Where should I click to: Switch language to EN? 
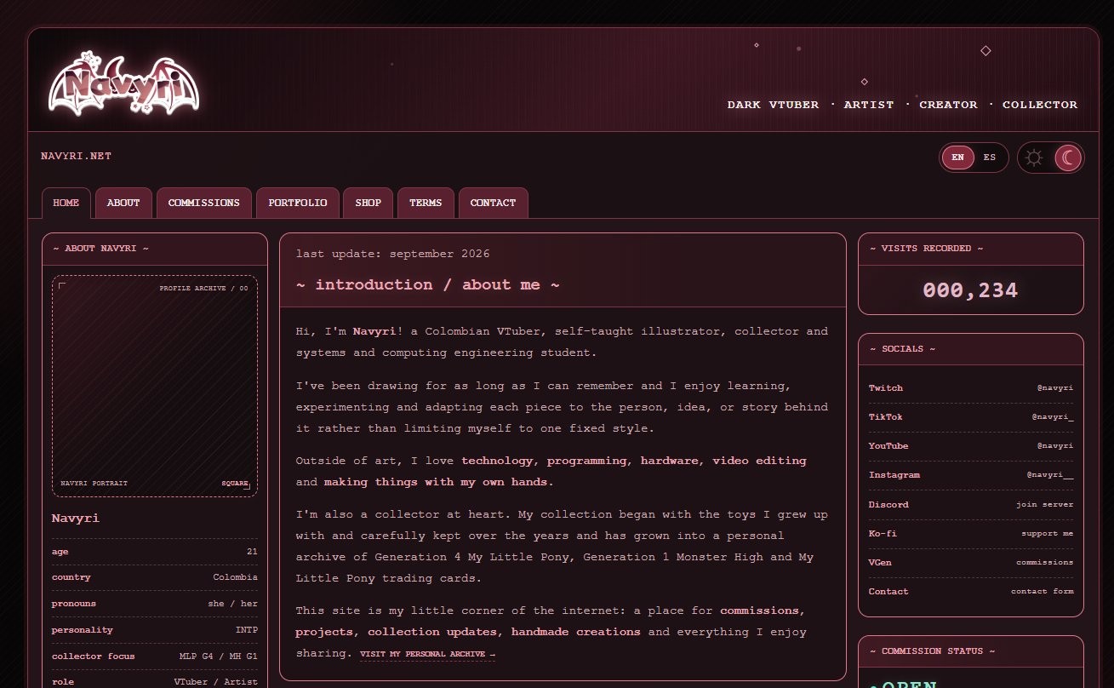click(958, 158)
